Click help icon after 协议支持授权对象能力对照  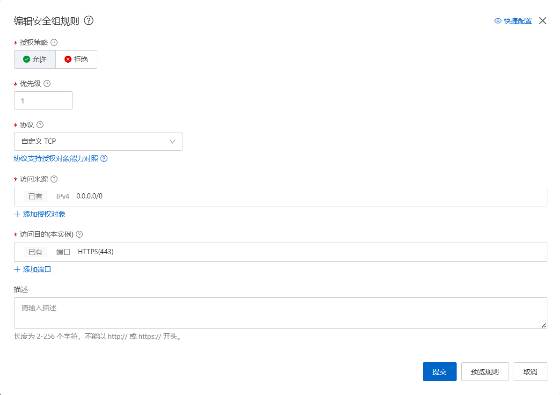pos(104,159)
